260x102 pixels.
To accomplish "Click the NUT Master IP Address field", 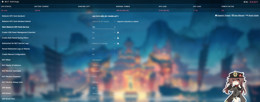I will tap(104, 65).
